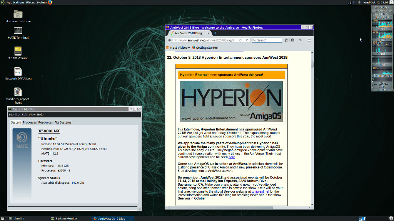Bookmark this page with the star icon
Screen dimensions: 394x221
286,40
